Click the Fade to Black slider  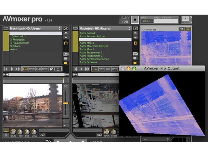[166, 21]
